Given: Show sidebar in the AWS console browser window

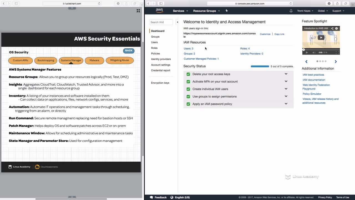Looking at the screenshot, I should click(161, 4).
